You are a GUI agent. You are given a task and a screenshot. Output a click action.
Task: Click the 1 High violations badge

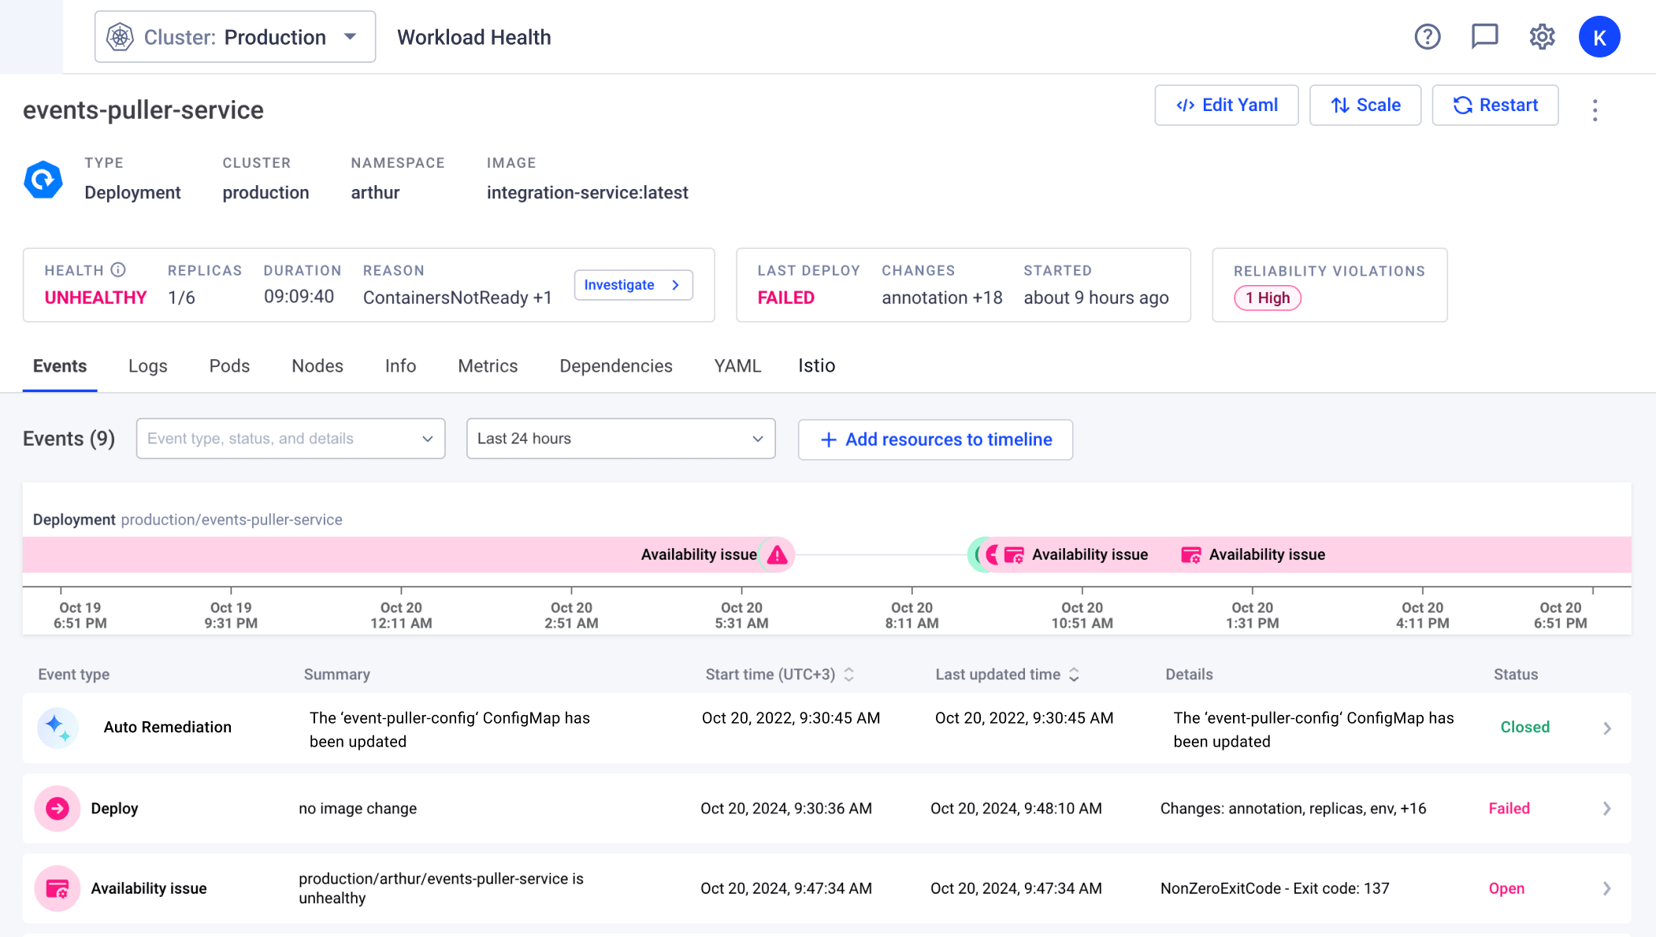coord(1267,298)
